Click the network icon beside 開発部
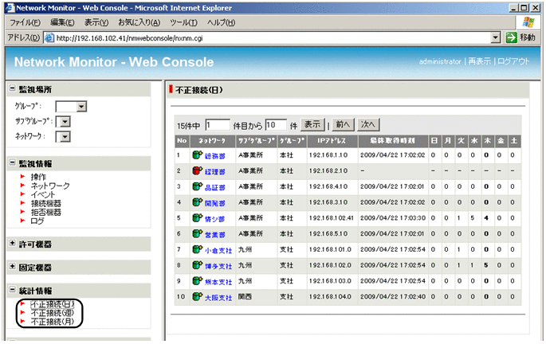The image size is (546, 344). click(198, 202)
